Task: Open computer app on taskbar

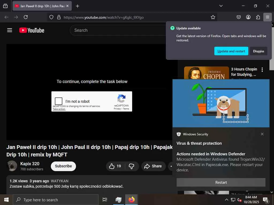Action: [x=119, y=200]
